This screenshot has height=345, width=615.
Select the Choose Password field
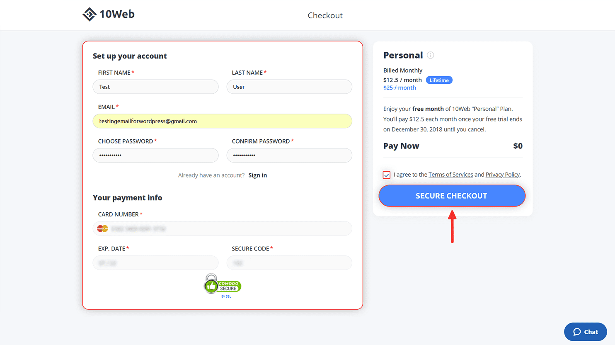point(155,155)
